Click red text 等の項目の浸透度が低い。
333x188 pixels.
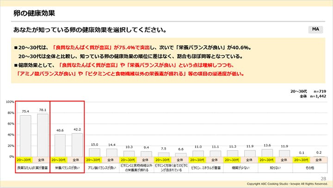tap(216, 74)
